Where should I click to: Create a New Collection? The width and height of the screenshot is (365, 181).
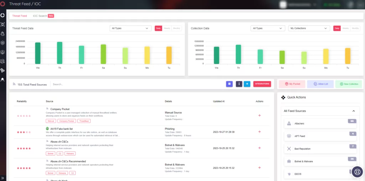pos(349,84)
